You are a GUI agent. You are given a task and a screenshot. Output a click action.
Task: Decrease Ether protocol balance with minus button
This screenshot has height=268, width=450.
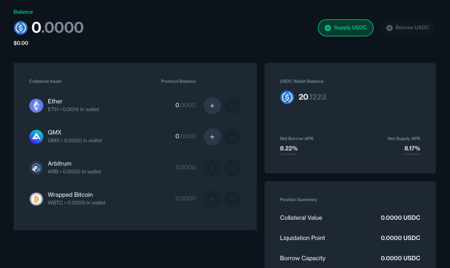232,105
